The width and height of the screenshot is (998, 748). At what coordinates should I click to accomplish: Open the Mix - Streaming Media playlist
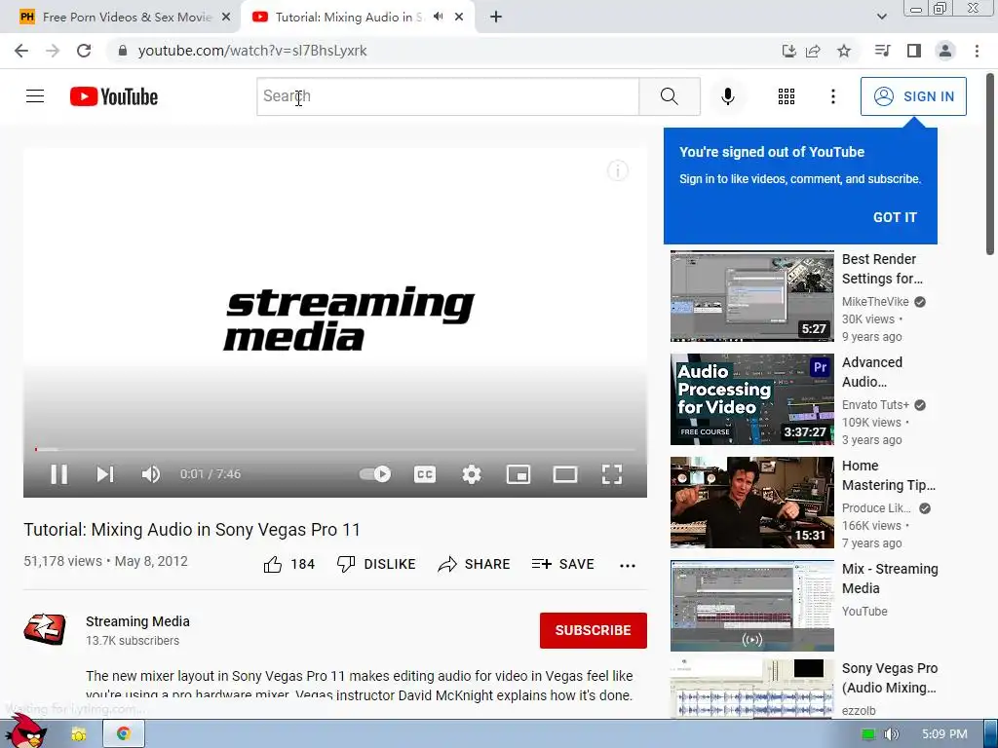point(751,606)
